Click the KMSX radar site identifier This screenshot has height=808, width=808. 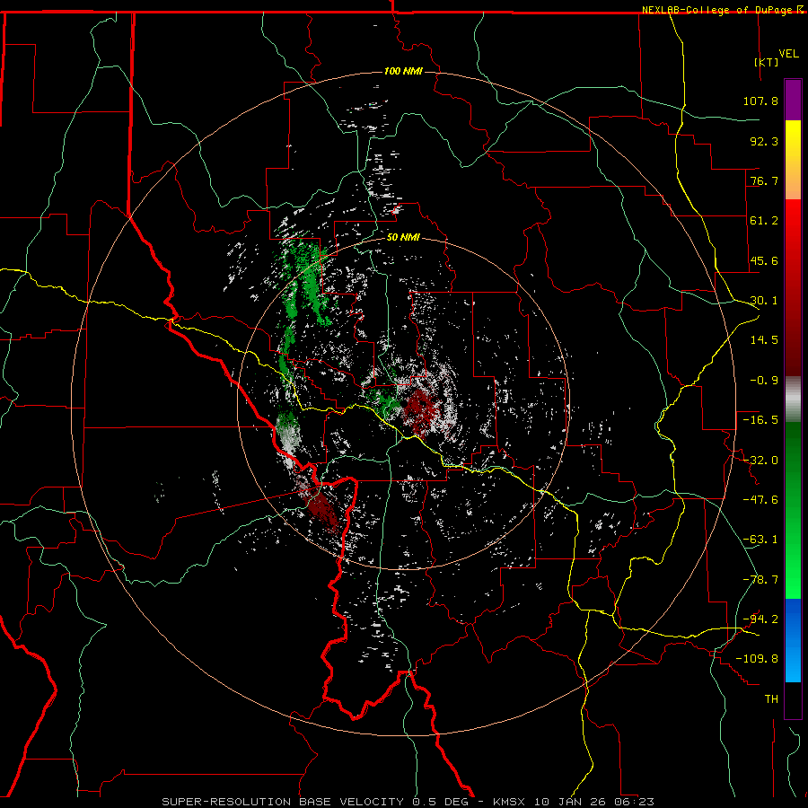[x=511, y=802]
